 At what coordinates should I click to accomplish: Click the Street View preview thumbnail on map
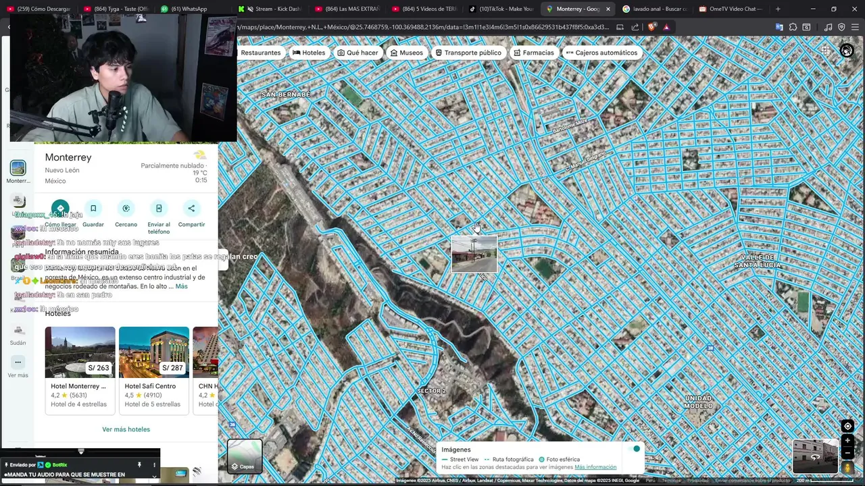point(474,254)
